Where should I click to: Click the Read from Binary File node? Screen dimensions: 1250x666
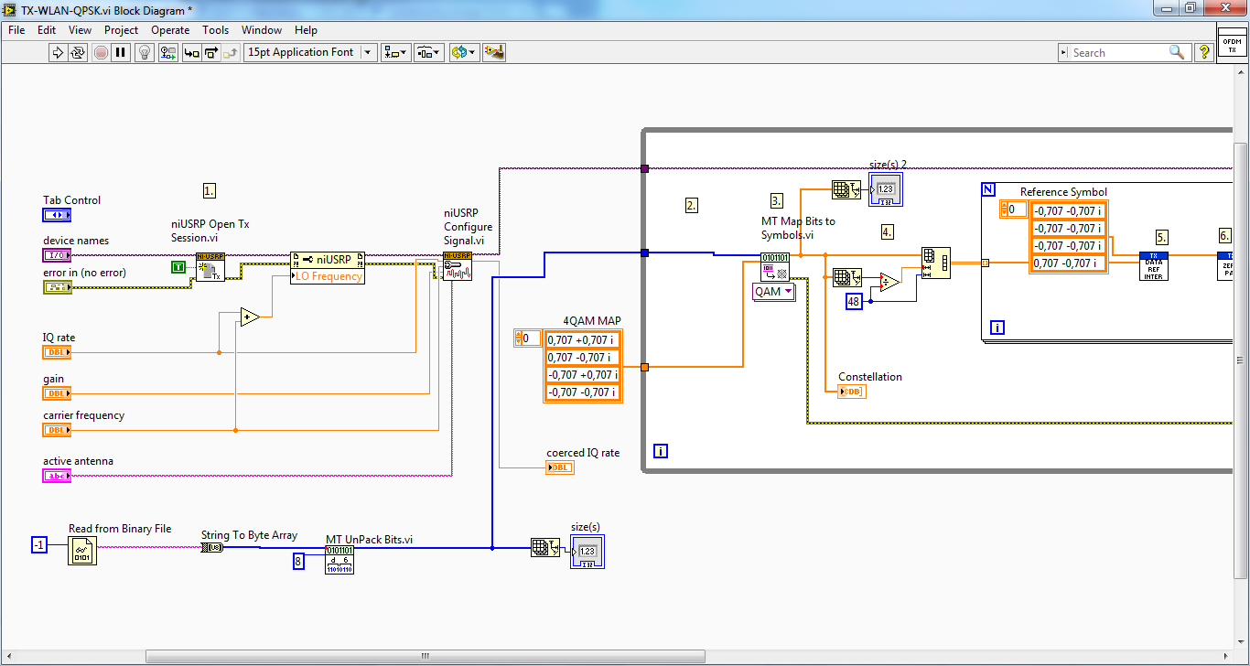click(x=82, y=550)
